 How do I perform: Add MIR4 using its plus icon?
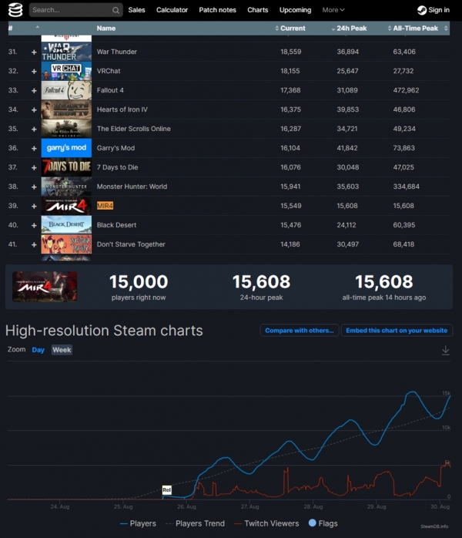[34, 206]
